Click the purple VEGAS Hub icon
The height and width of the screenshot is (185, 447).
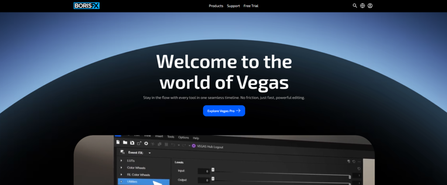coord(194,146)
